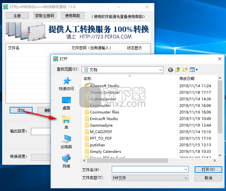Select the Aiseesoft Studio folder name
The width and height of the screenshot is (226, 191).
coord(105,86)
